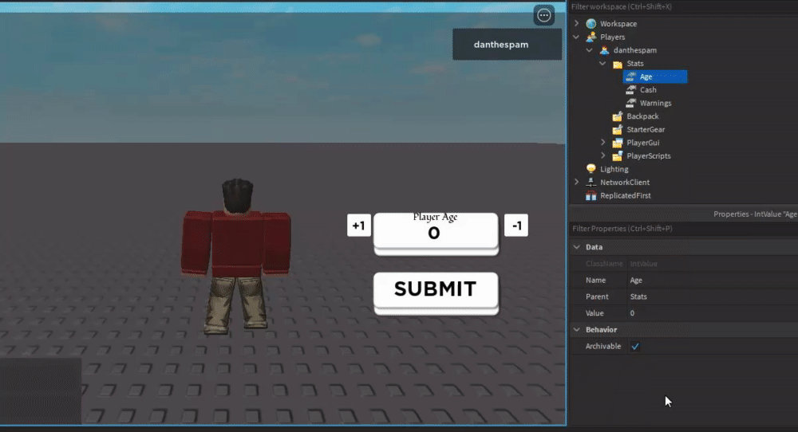Collapse the danthespam tree node

pyautogui.click(x=590, y=49)
